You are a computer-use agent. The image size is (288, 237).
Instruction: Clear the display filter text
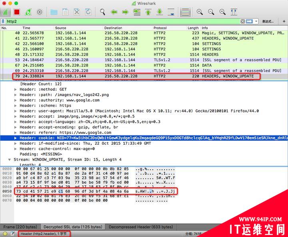pos(243,22)
